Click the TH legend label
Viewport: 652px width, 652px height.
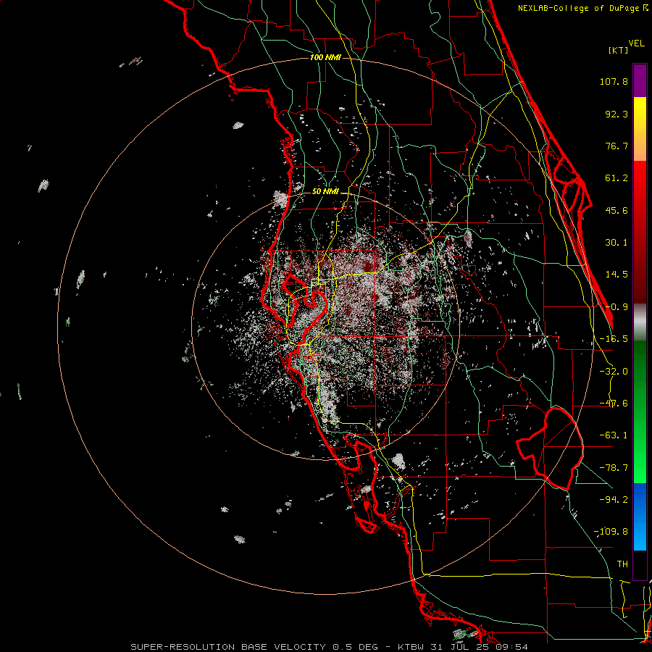click(x=622, y=564)
